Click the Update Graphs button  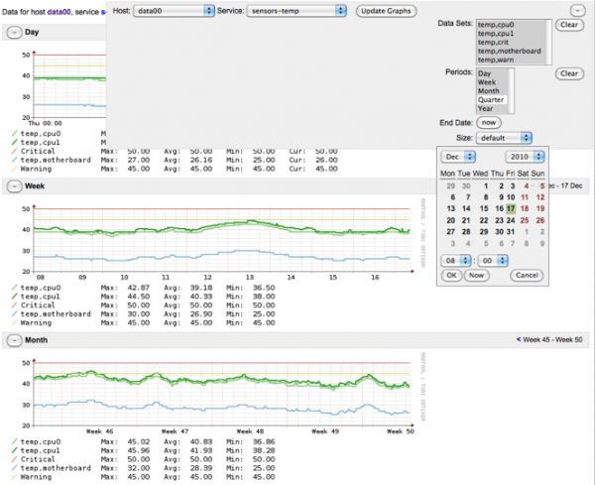point(386,10)
